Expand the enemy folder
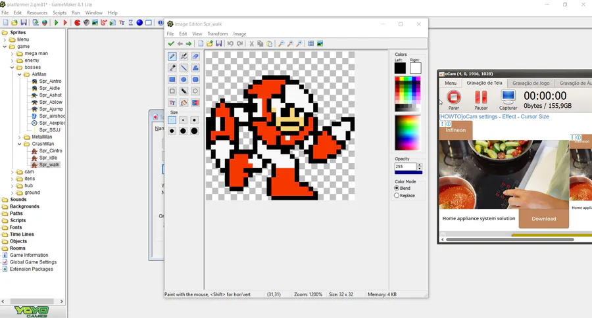This screenshot has width=592, height=318. pyautogui.click(x=12, y=60)
